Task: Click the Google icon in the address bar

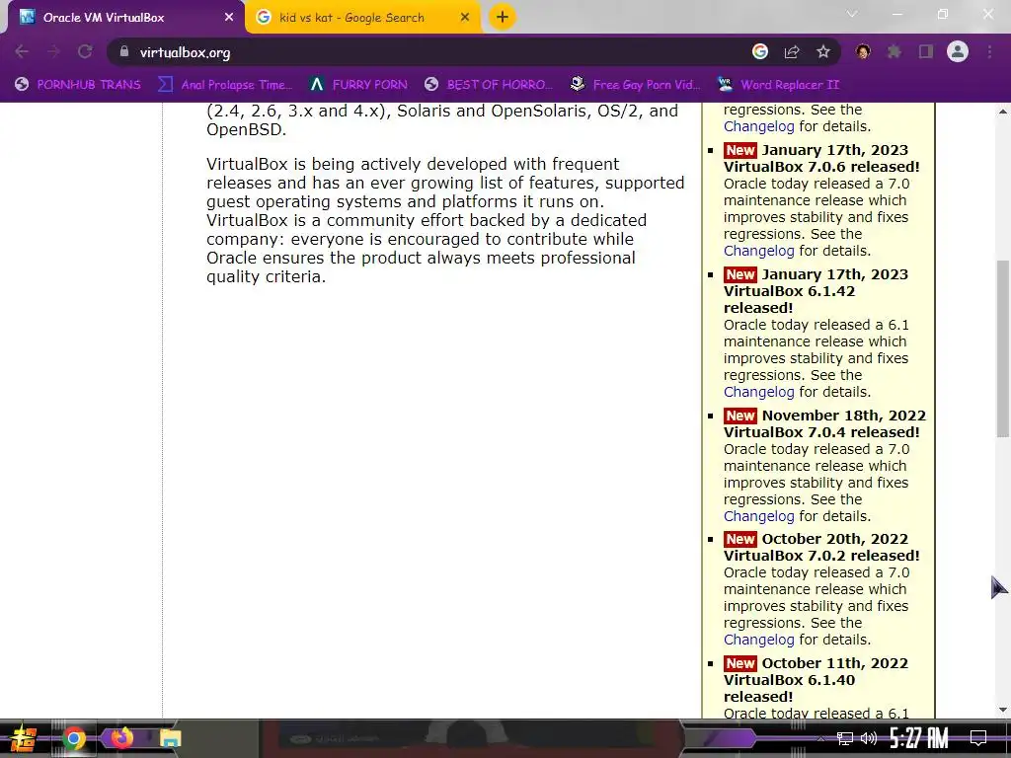Action: point(760,51)
